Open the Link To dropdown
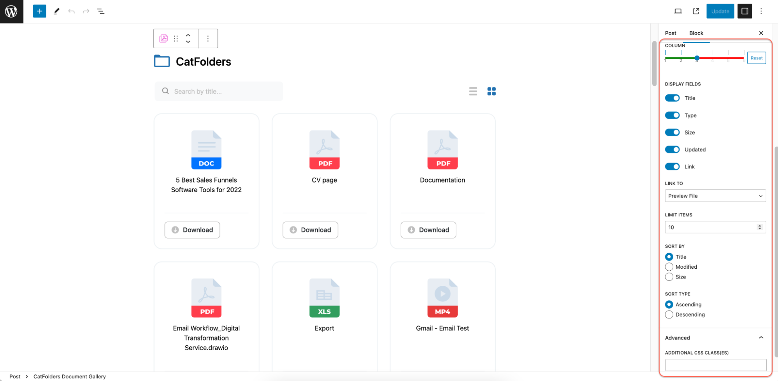The image size is (778, 381). click(x=715, y=196)
